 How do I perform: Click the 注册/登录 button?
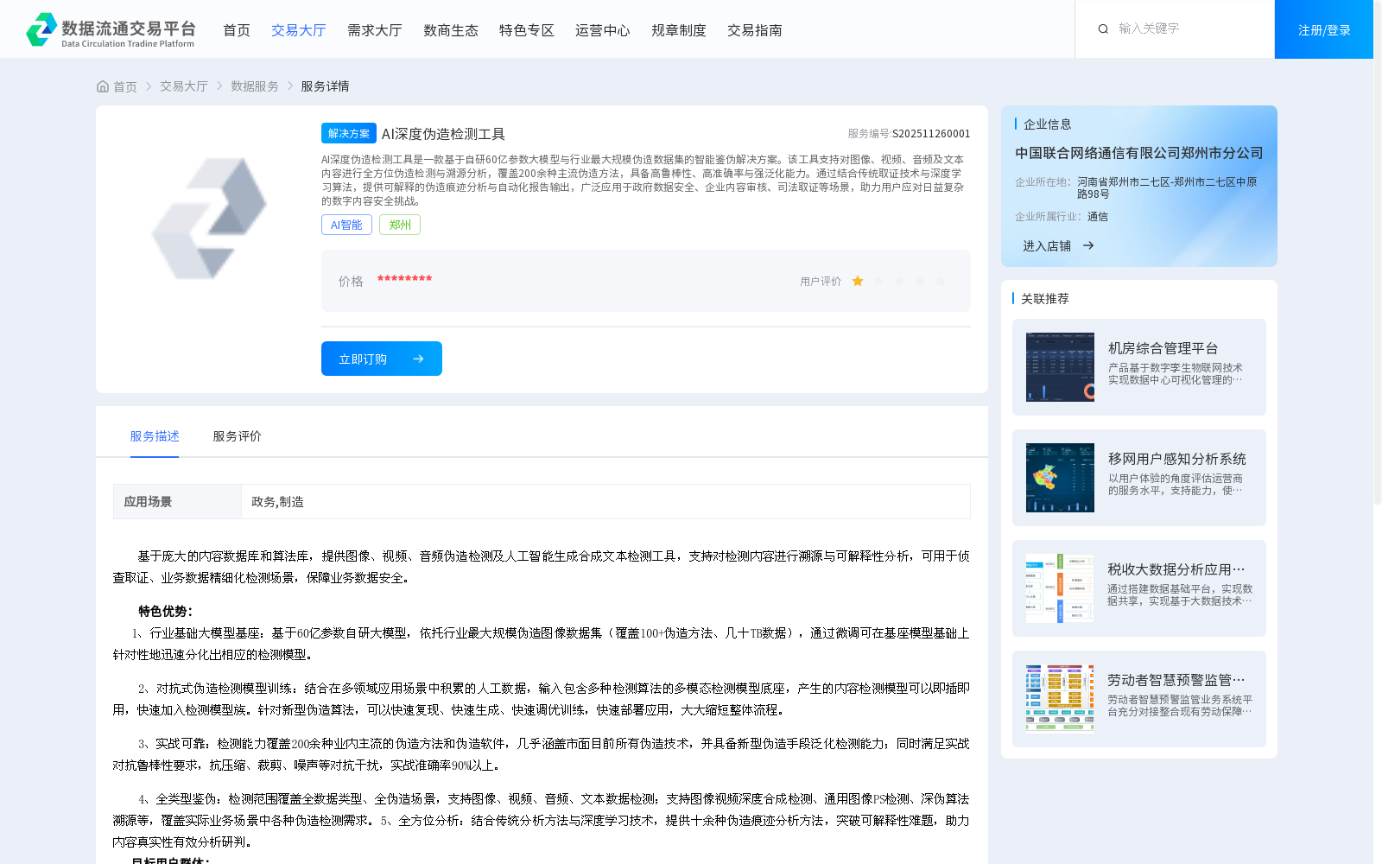(1324, 29)
